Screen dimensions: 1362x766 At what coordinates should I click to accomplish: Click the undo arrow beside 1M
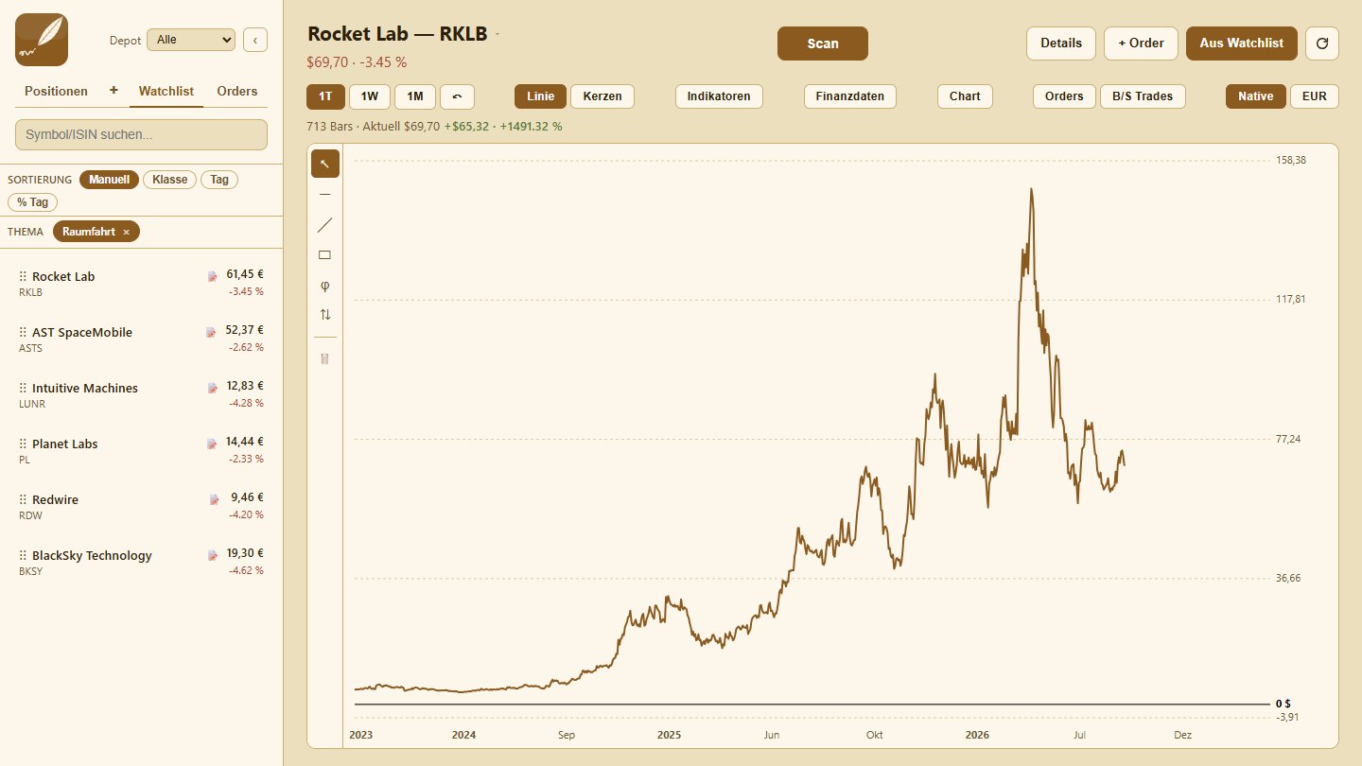click(x=457, y=96)
